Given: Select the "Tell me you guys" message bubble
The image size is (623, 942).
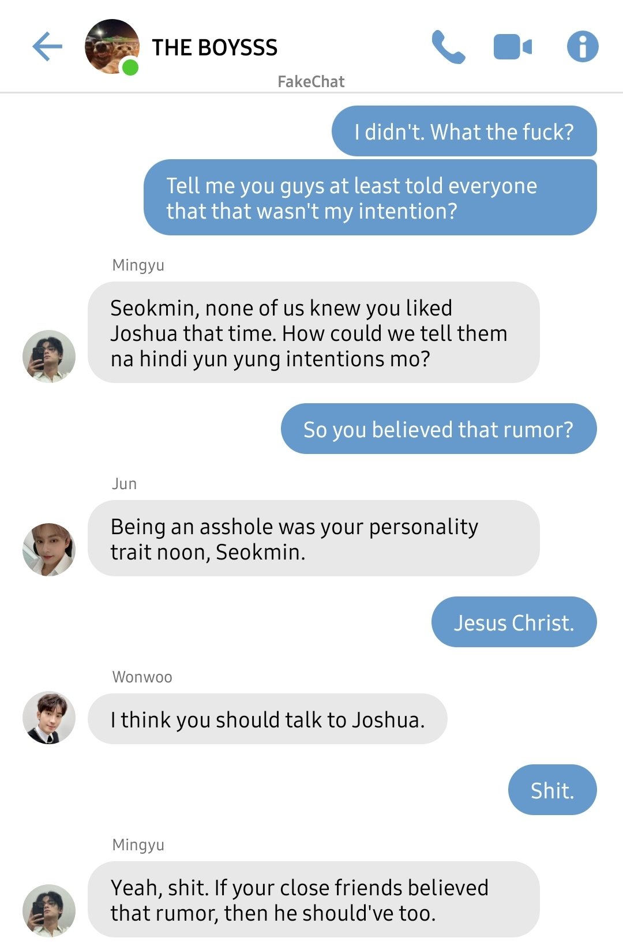Looking at the screenshot, I should pyautogui.click(x=370, y=197).
